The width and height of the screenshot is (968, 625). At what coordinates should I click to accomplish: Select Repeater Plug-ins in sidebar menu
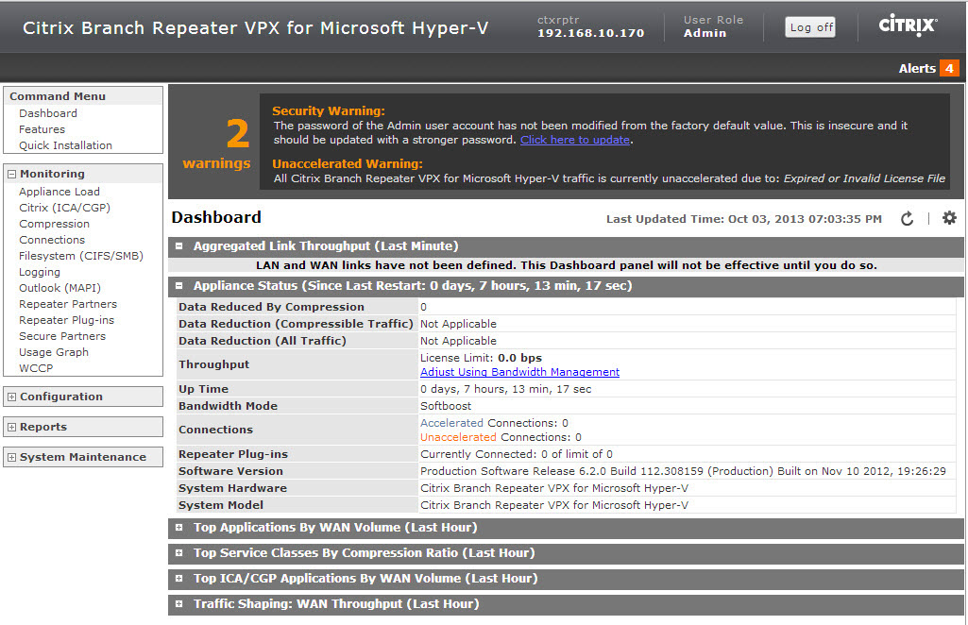pyautogui.click(x=67, y=320)
